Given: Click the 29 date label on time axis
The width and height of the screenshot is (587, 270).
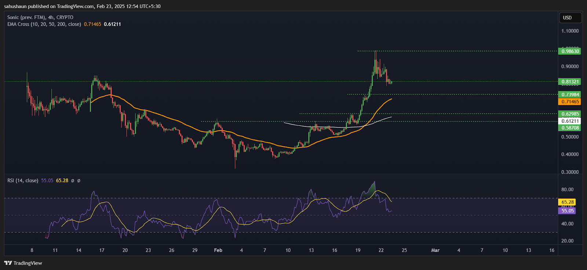Looking at the screenshot, I should pyautogui.click(x=195, y=250).
